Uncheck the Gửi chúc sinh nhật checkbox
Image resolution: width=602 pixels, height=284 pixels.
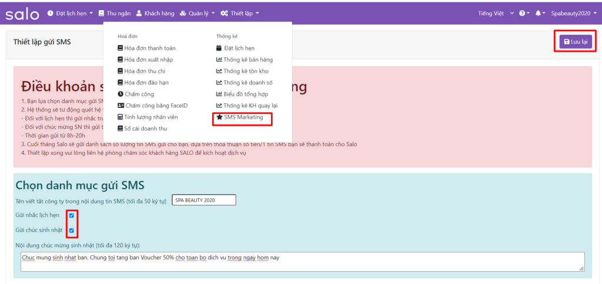(72, 230)
